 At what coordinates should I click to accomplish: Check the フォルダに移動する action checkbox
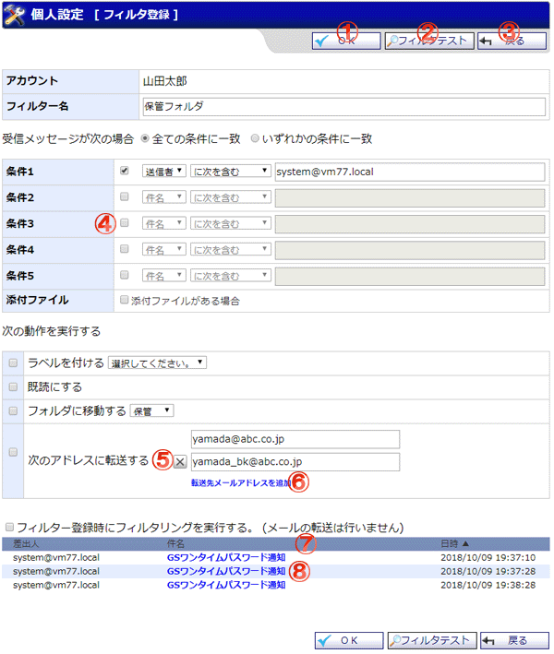tap(13, 411)
